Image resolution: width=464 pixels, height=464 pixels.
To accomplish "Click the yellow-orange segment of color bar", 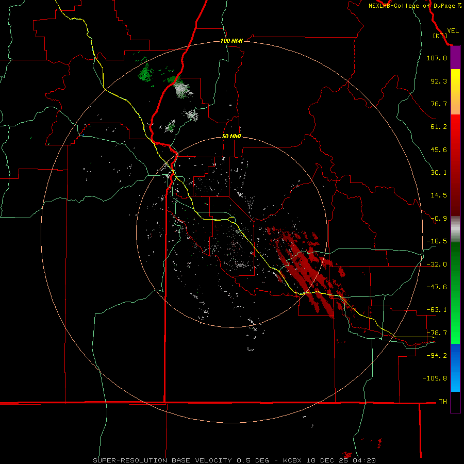I will coord(455,92).
